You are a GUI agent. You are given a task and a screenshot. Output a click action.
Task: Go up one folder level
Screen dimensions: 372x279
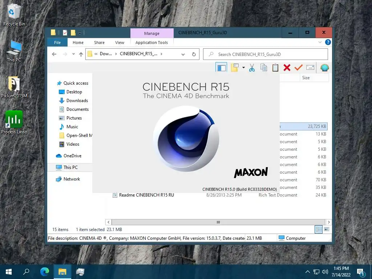(x=81, y=54)
